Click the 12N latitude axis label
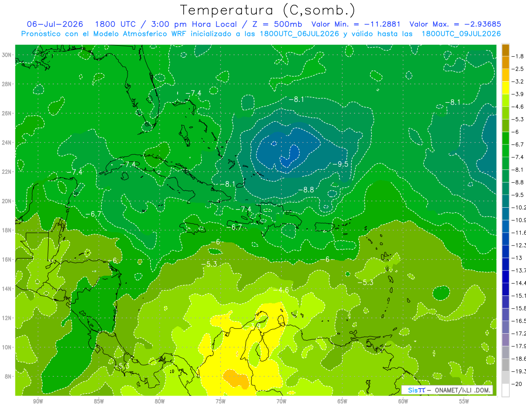526x407 pixels. click(7, 318)
